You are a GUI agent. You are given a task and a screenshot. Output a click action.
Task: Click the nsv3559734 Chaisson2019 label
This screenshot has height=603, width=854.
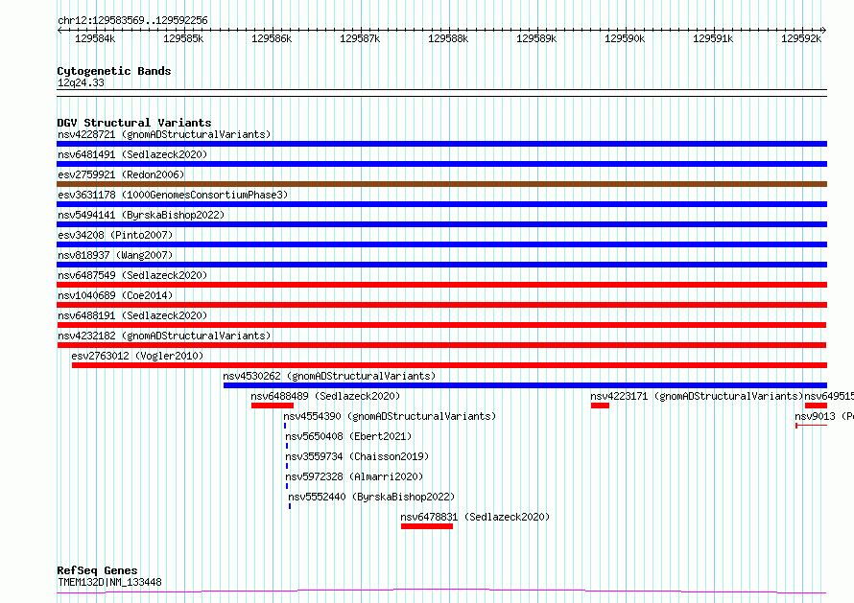coord(357,456)
